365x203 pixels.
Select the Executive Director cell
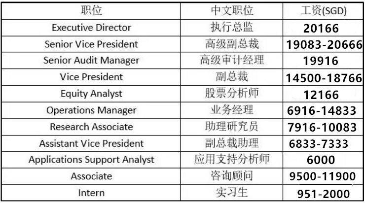pos(91,27)
